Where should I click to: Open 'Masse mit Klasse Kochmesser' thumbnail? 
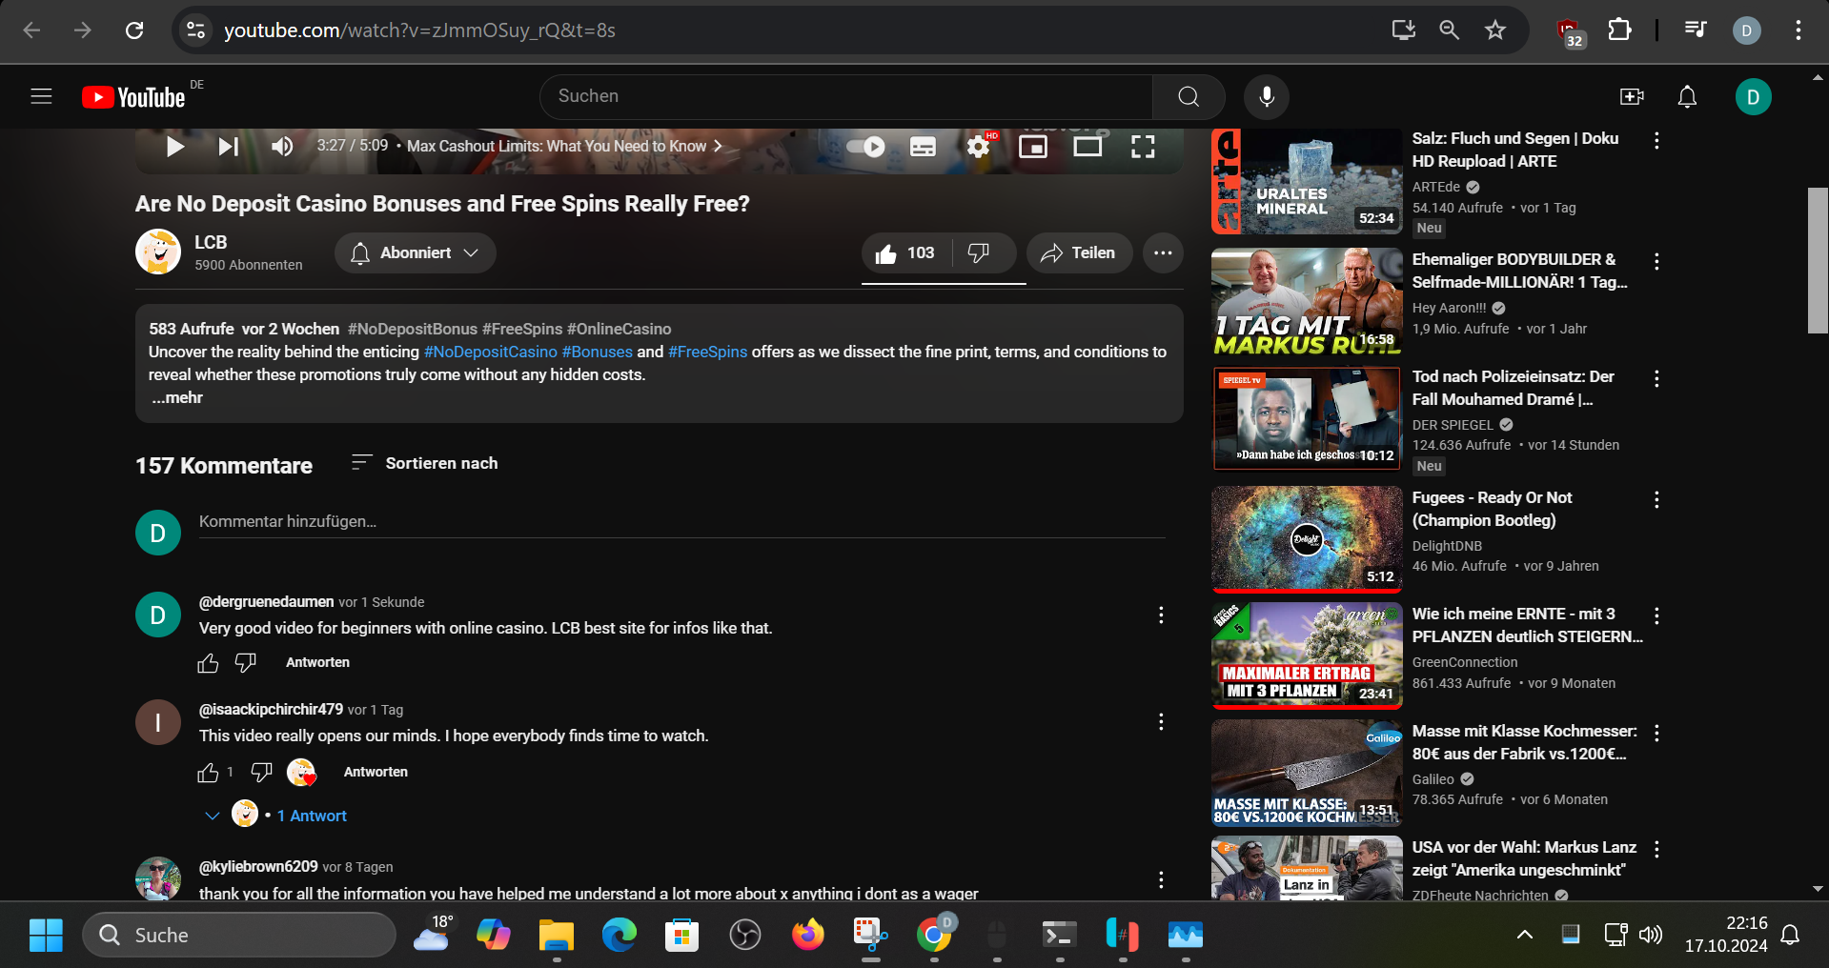click(x=1307, y=773)
